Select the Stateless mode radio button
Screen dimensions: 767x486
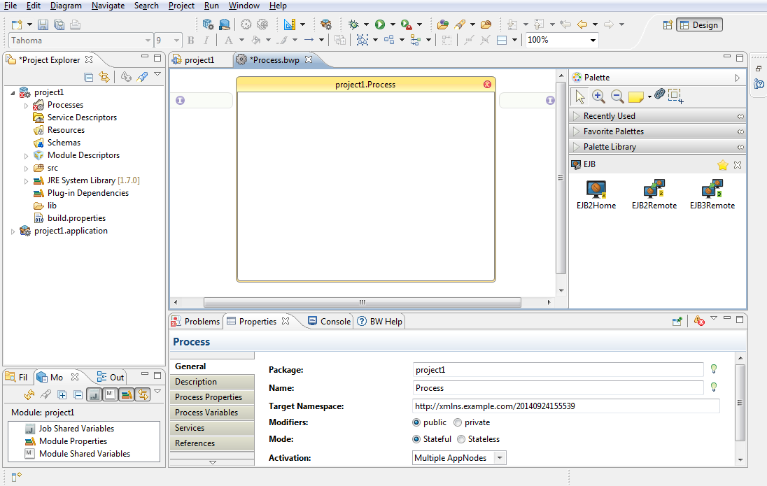point(461,439)
